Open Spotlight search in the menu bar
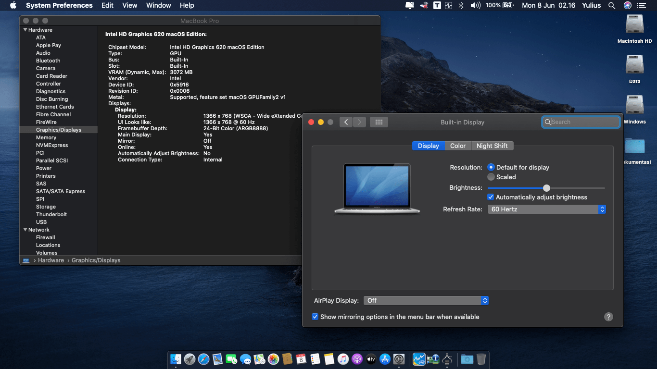The image size is (657, 369). point(612,5)
